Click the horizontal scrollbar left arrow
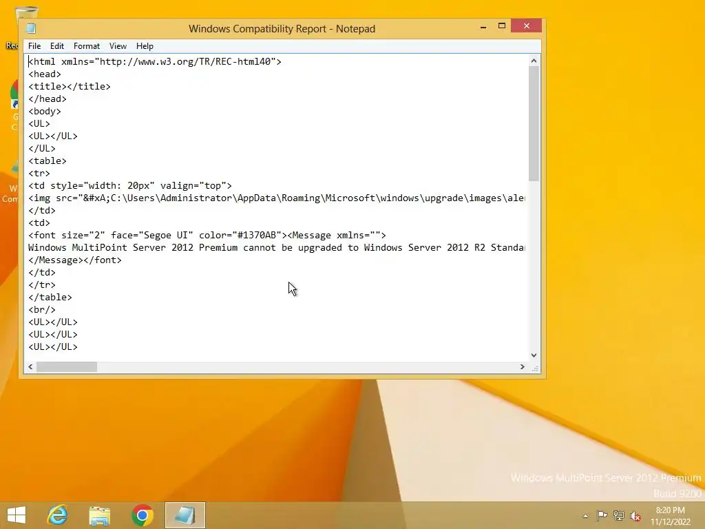Screen dimensions: 705x529 [x=30, y=366]
